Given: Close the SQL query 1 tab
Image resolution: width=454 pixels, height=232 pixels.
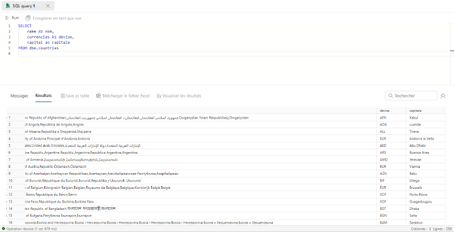Looking at the screenshot, I should (x=48, y=6).
